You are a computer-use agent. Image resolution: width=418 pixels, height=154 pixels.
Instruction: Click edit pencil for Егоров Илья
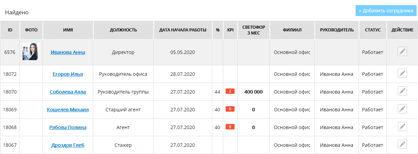click(x=402, y=74)
